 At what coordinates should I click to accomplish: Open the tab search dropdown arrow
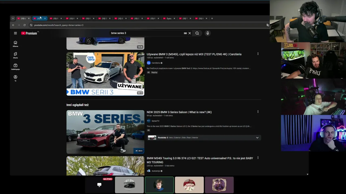(x=13, y=18)
